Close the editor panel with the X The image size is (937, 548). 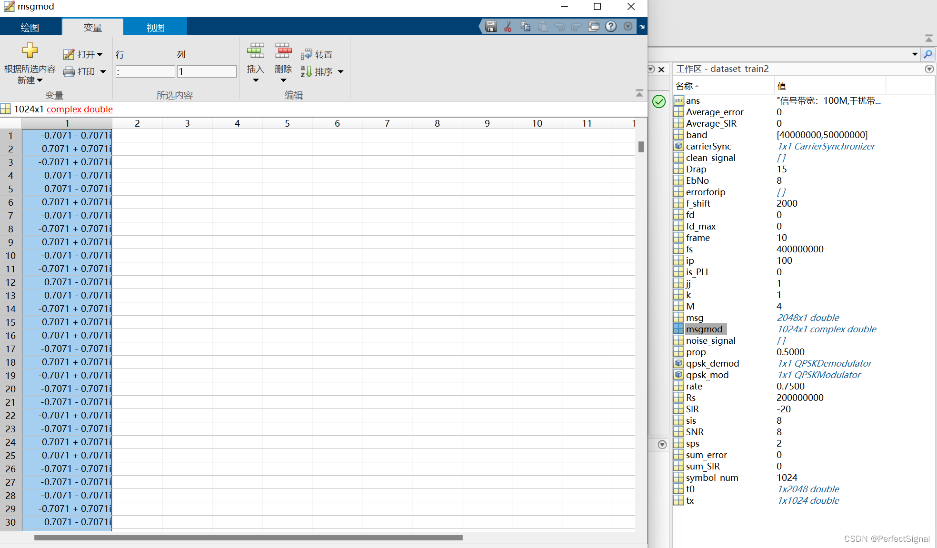point(661,70)
